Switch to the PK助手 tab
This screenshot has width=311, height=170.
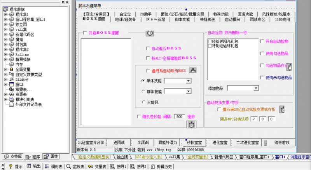tap(146, 14)
